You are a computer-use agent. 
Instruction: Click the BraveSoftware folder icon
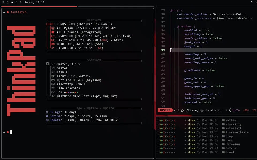(223, 132)
